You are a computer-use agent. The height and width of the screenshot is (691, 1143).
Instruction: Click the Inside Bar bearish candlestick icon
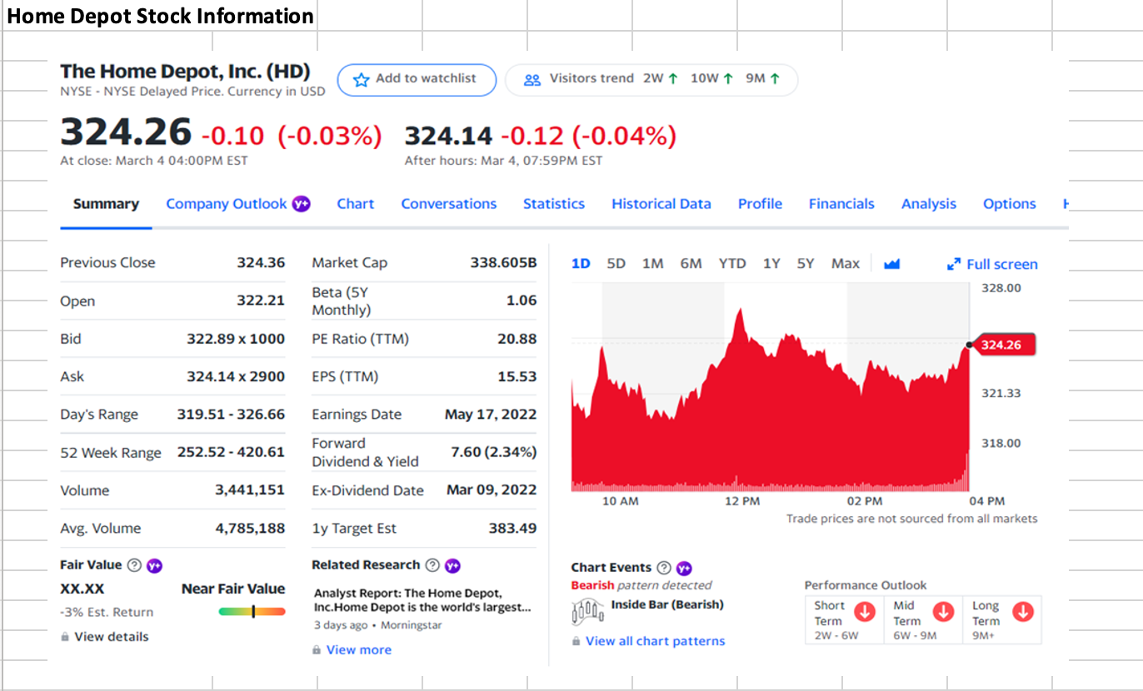tap(589, 614)
